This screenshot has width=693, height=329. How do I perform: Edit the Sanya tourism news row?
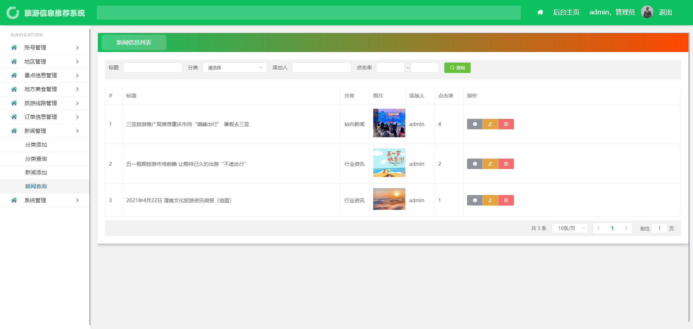(x=490, y=124)
